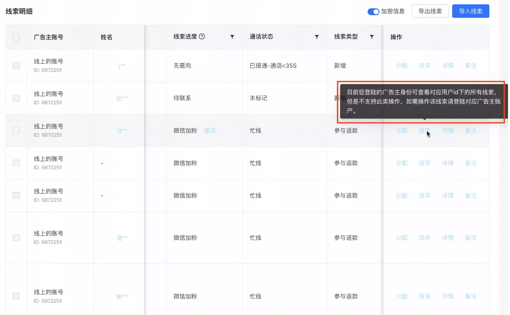Click the 导出线索 button
510x315 pixels.
[430, 11]
